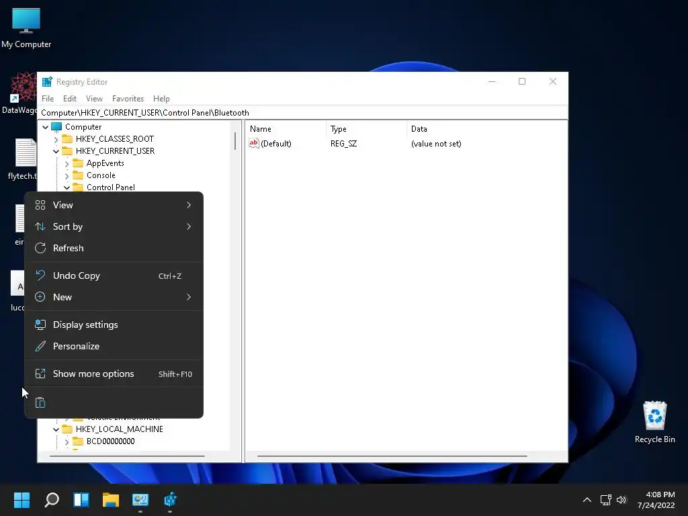Open the volume tray icon
688x516 pixels.
(621, 500)
